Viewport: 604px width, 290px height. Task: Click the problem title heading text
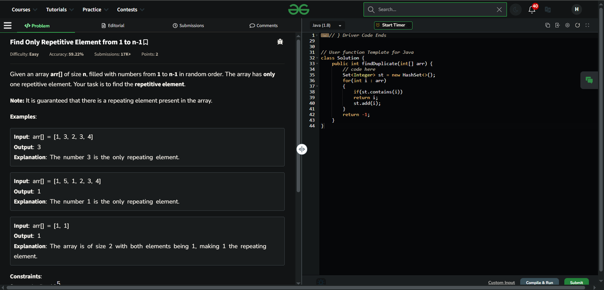(x=76, y=42)
